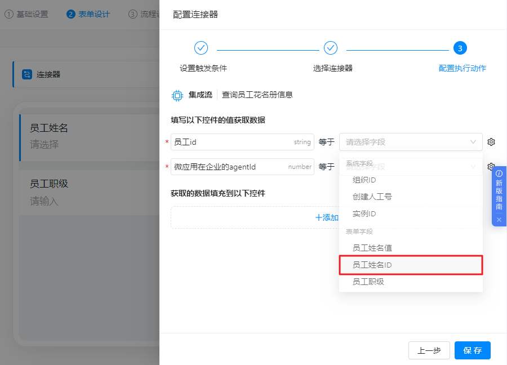The height and width of the screenshot is (365, 507).
Task: Open gear settings beside agentId field
Action: (491, 167)
